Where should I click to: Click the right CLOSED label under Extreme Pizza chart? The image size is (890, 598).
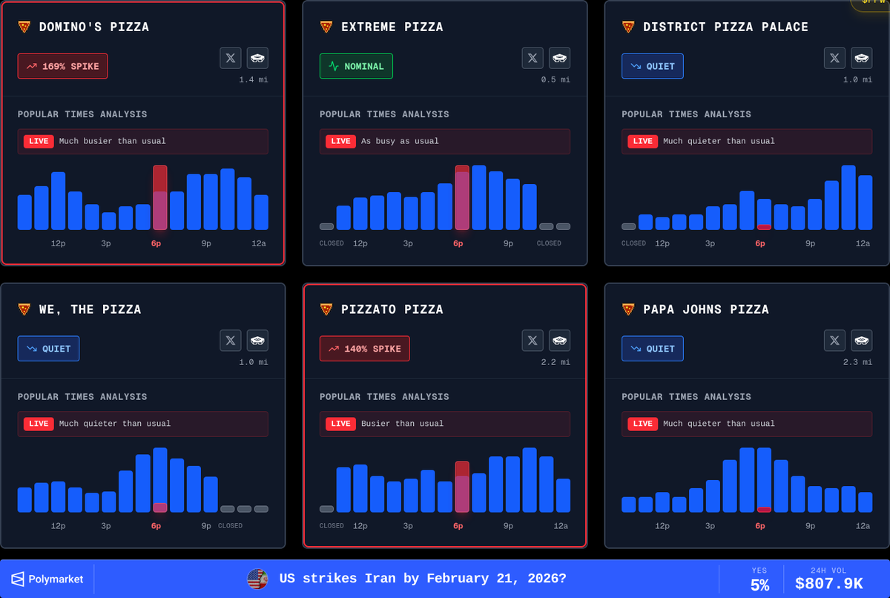point(549,243)
